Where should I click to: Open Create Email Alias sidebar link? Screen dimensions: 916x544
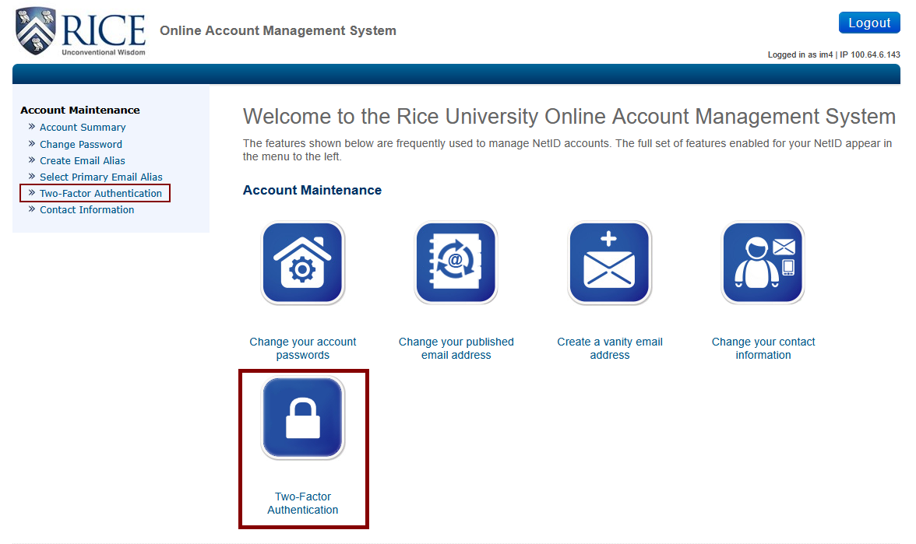(83, 160)
